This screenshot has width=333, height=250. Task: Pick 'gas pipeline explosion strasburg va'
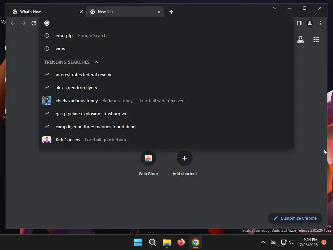pos(166,114)
